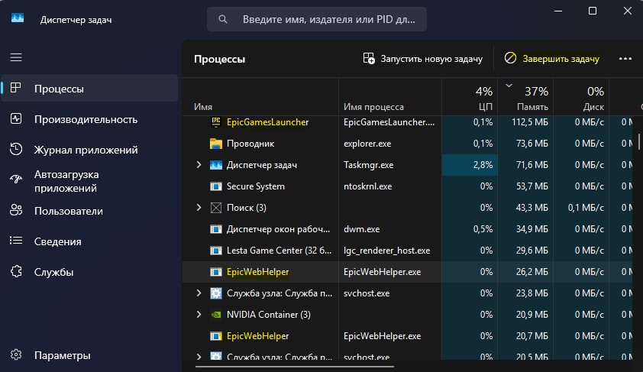Click the Secure System process icon
Image resolution: width=643 pixels, height=372 pixels.
[x=215, y=186]
